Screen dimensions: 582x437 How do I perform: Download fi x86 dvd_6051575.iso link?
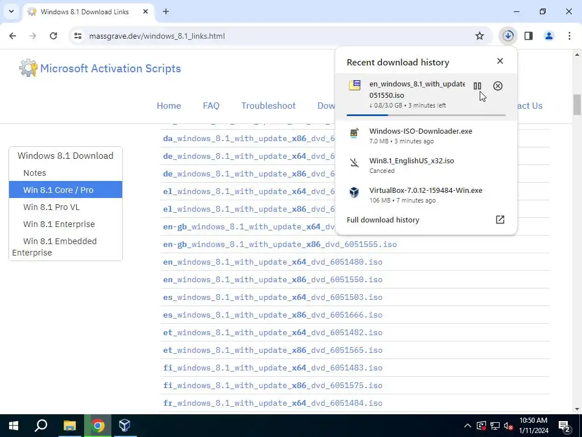[273, 385]
